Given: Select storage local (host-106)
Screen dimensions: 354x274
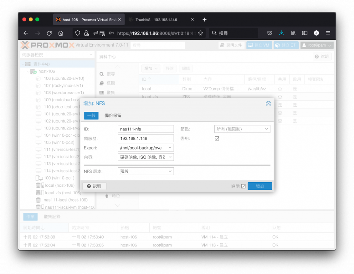Looking at the screenshot, I should point(59,185).
